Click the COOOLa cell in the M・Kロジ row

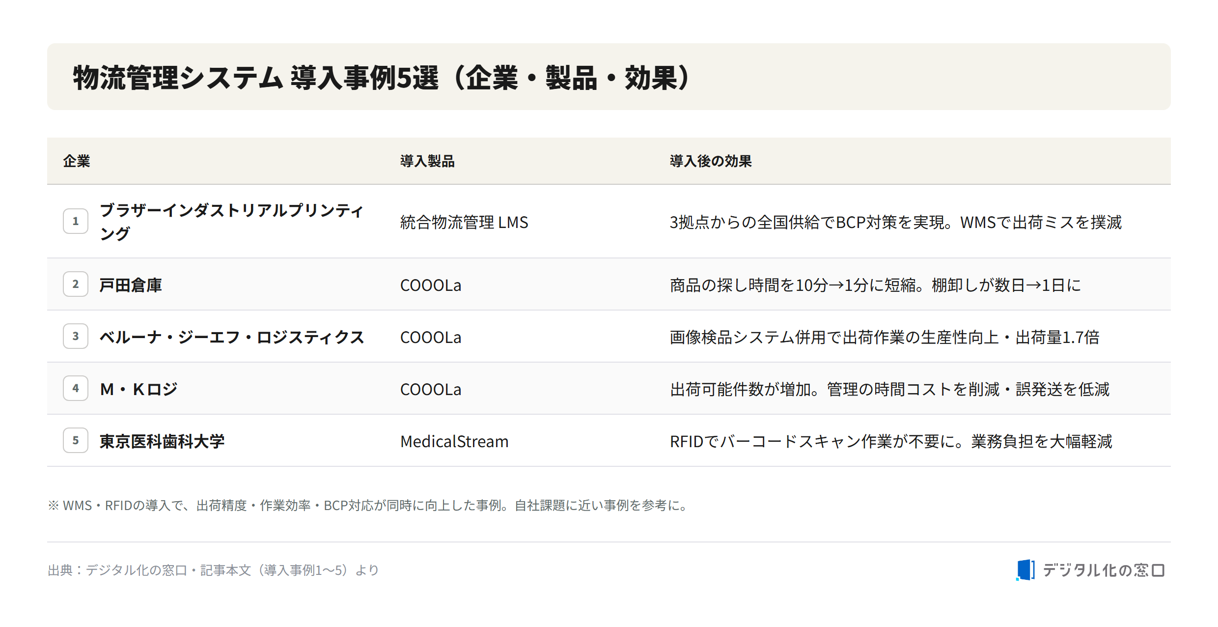[x=431, y=389]
